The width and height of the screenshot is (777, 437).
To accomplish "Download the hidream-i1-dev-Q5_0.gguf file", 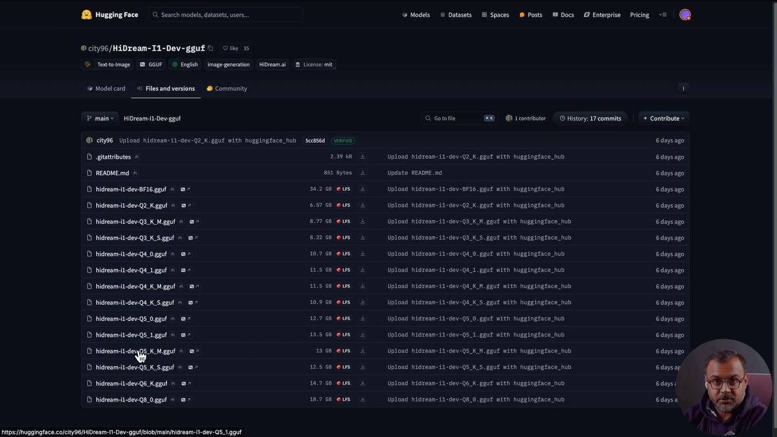I will click(363, 319).
